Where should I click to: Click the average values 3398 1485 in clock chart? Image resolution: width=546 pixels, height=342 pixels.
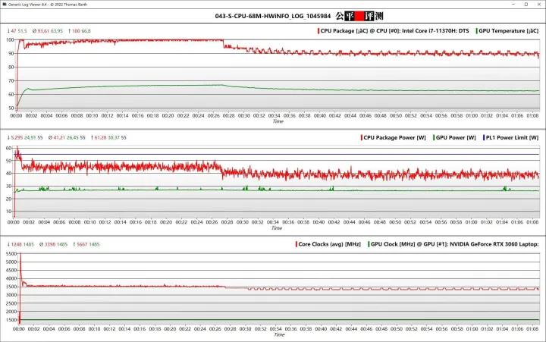point(53,244)
